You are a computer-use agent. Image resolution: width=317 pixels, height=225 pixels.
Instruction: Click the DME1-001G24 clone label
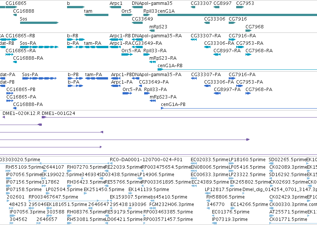(58, 113)
